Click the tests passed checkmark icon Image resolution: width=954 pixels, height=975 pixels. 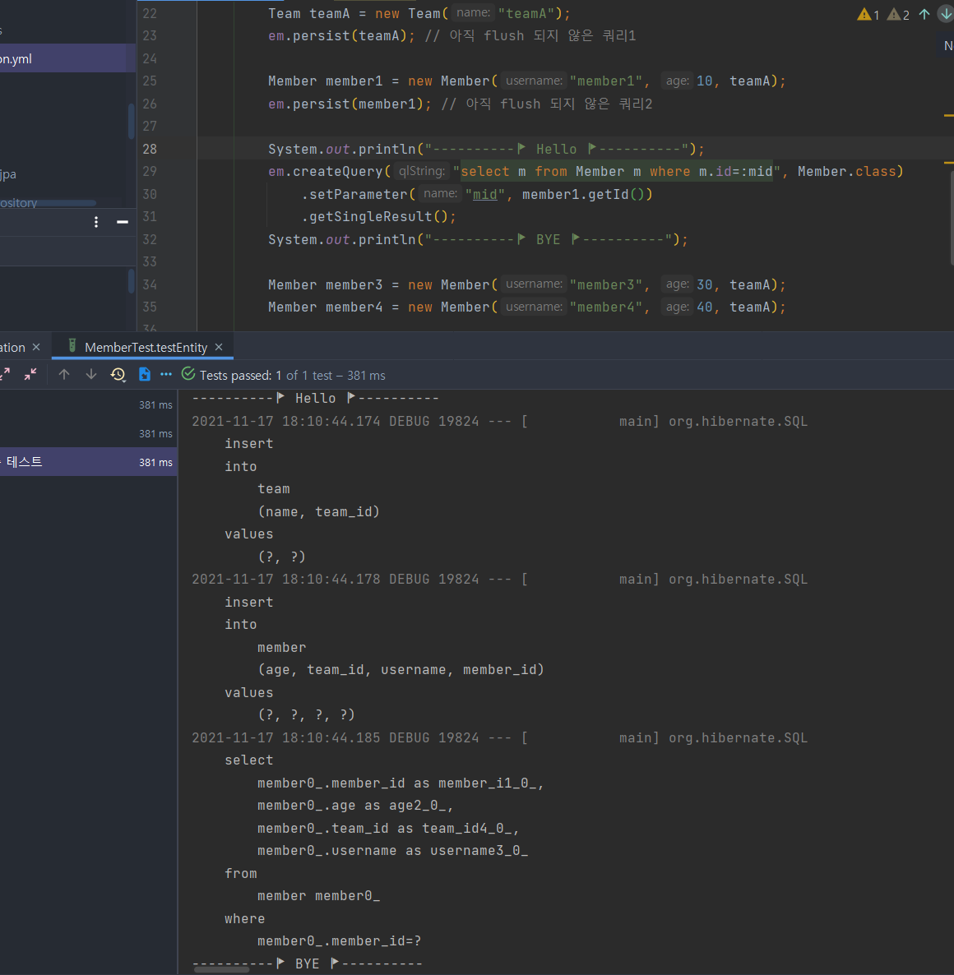[x=188, y=374]
